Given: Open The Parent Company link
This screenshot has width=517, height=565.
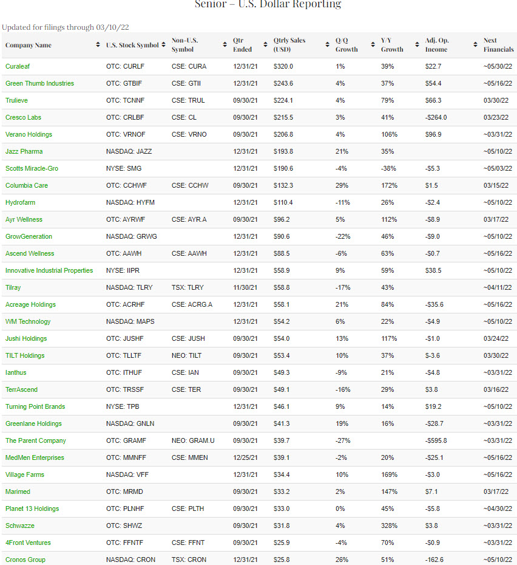Looking at the screenshot, I should [35, 440].
